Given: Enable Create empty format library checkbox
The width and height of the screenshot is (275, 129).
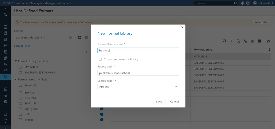Looking at the screenshot, I should click(100, 59).
